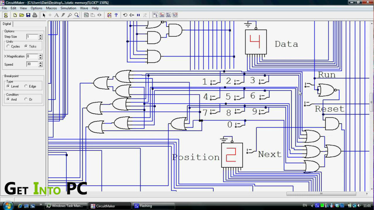The image size is (374, 210).
Task: Click the horizontal scrollbar thumb
Action: [x=321, y=194]
